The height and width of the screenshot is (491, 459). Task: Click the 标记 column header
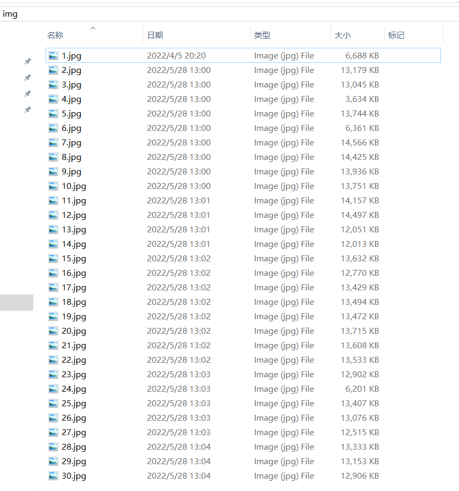(x=396, y=35)
